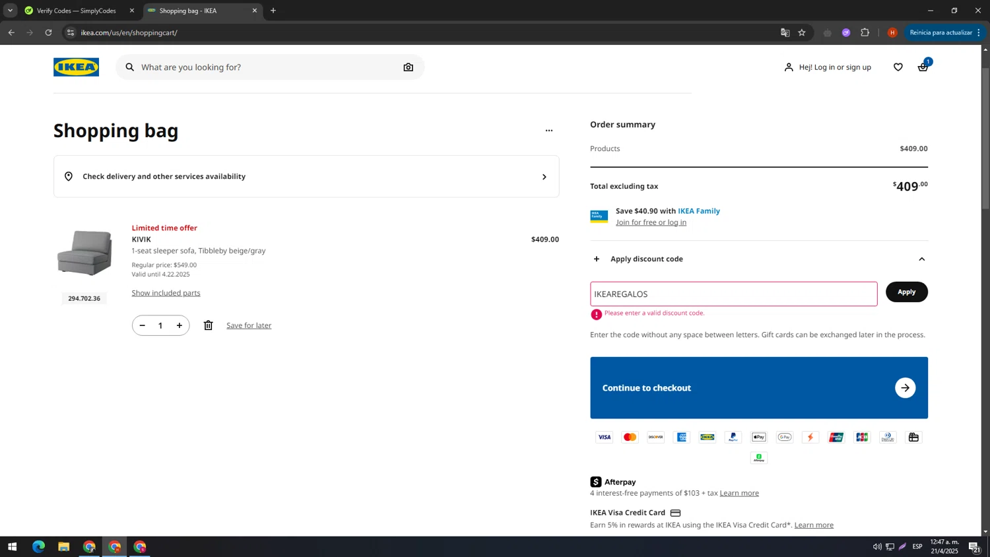Click the site information icon
990x557 pixels.
tap(71, 32)
